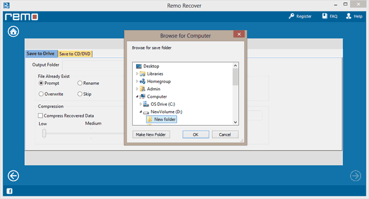Collapse the Computer tree node
369x199 pixels.
pyautogui.click(x=137, y=96)
